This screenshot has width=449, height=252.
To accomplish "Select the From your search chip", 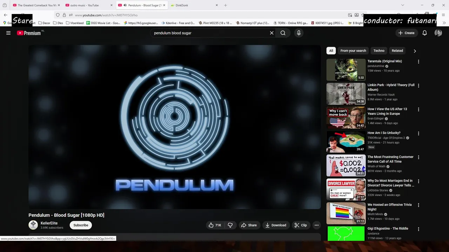I will [353, 51].
